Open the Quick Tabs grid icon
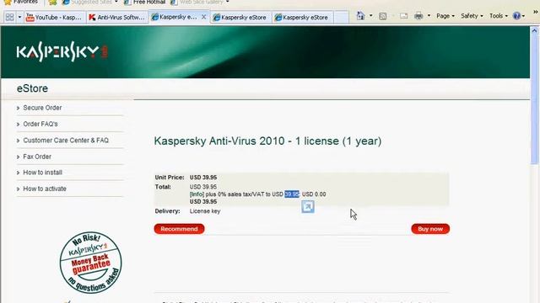 [x=9, y=17]
